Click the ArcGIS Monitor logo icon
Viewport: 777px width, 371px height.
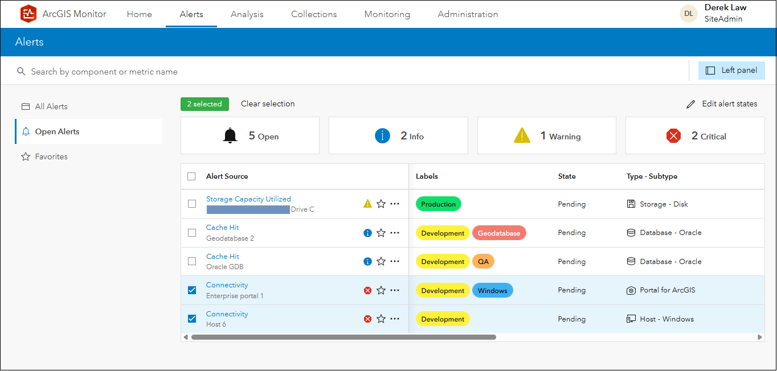28,14
